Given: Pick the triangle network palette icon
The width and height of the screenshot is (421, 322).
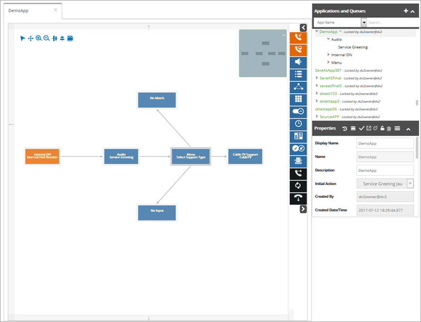Looking at the screenshot, I should pos(298,87).
